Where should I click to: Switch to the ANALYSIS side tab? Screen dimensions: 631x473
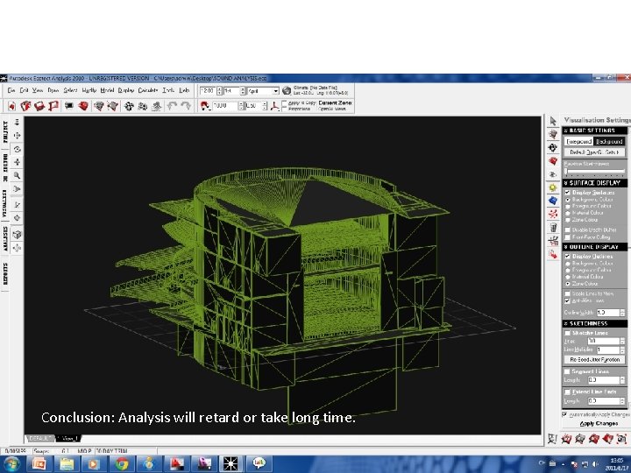point(5,239)
